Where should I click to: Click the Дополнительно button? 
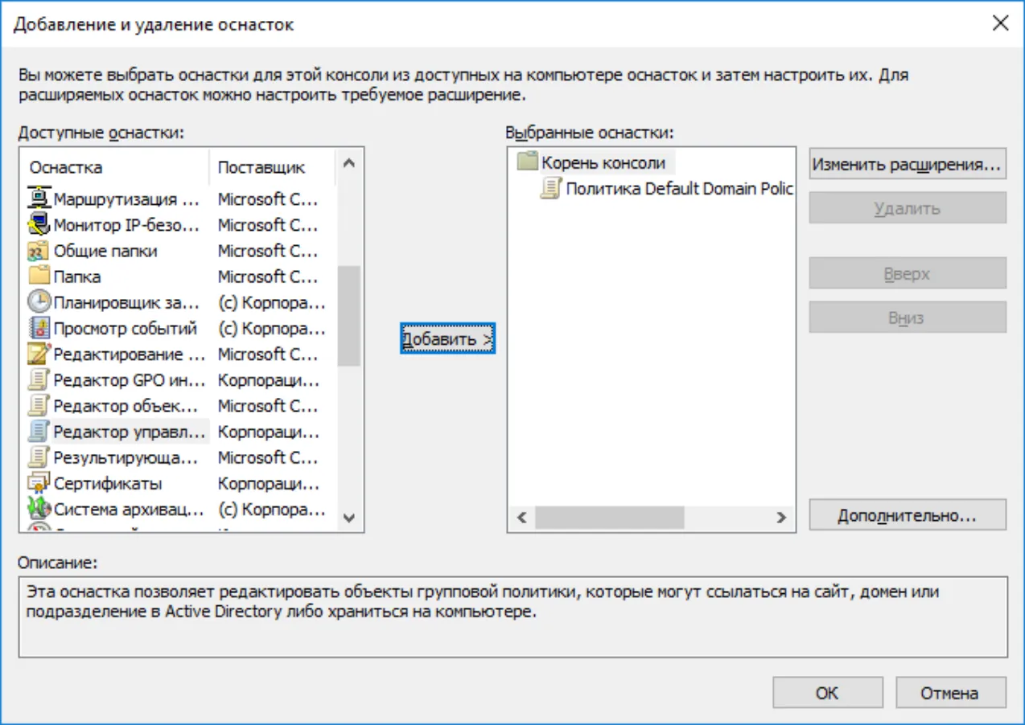[x=908, y=515]
